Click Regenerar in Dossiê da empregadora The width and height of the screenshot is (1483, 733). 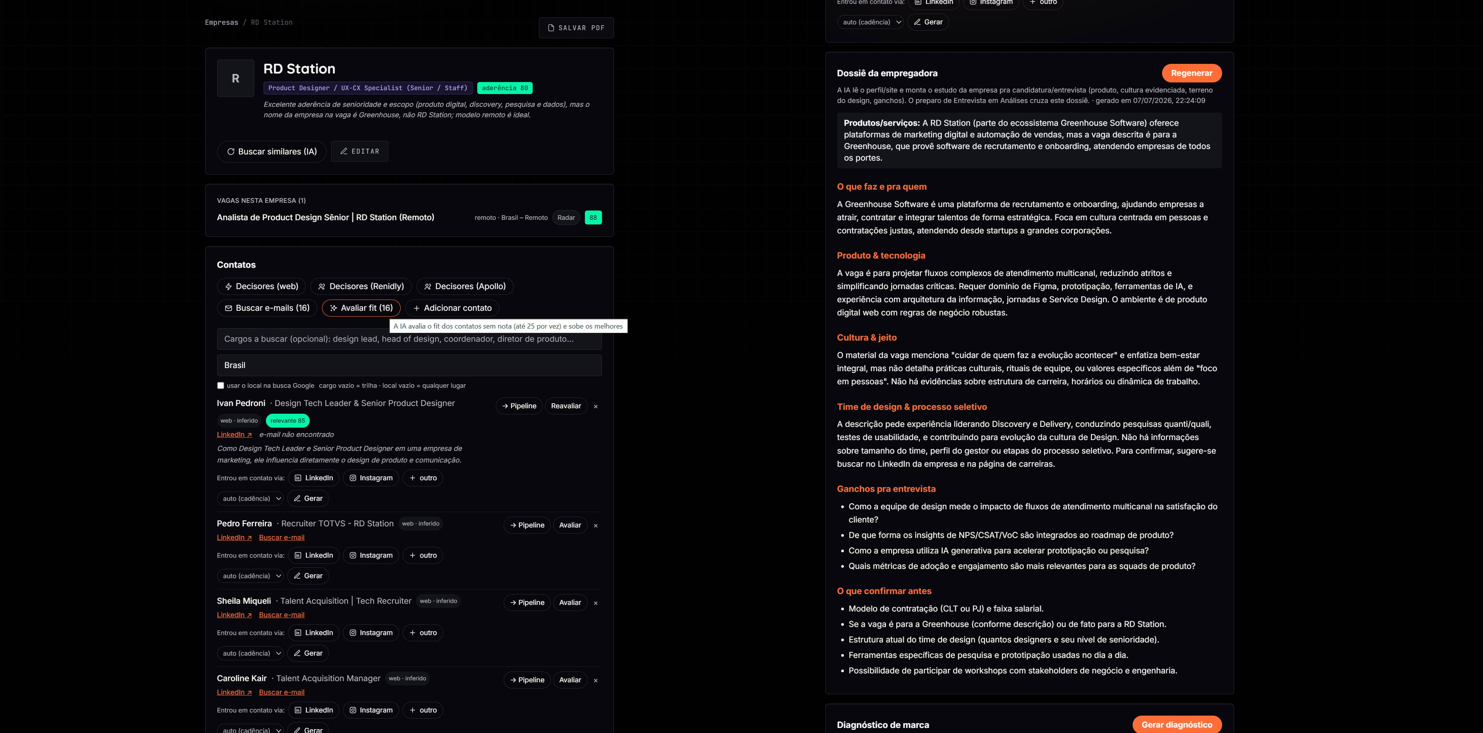point(1191,73)
